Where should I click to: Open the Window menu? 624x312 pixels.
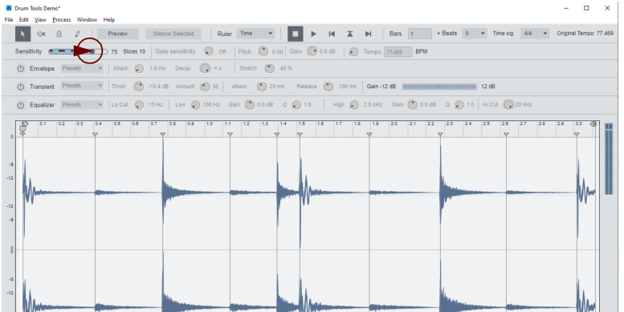tap(87, 19)
